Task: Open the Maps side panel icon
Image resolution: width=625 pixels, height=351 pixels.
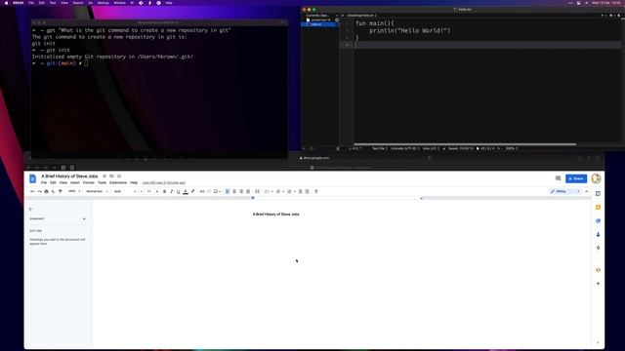Action: pos(598,248)
